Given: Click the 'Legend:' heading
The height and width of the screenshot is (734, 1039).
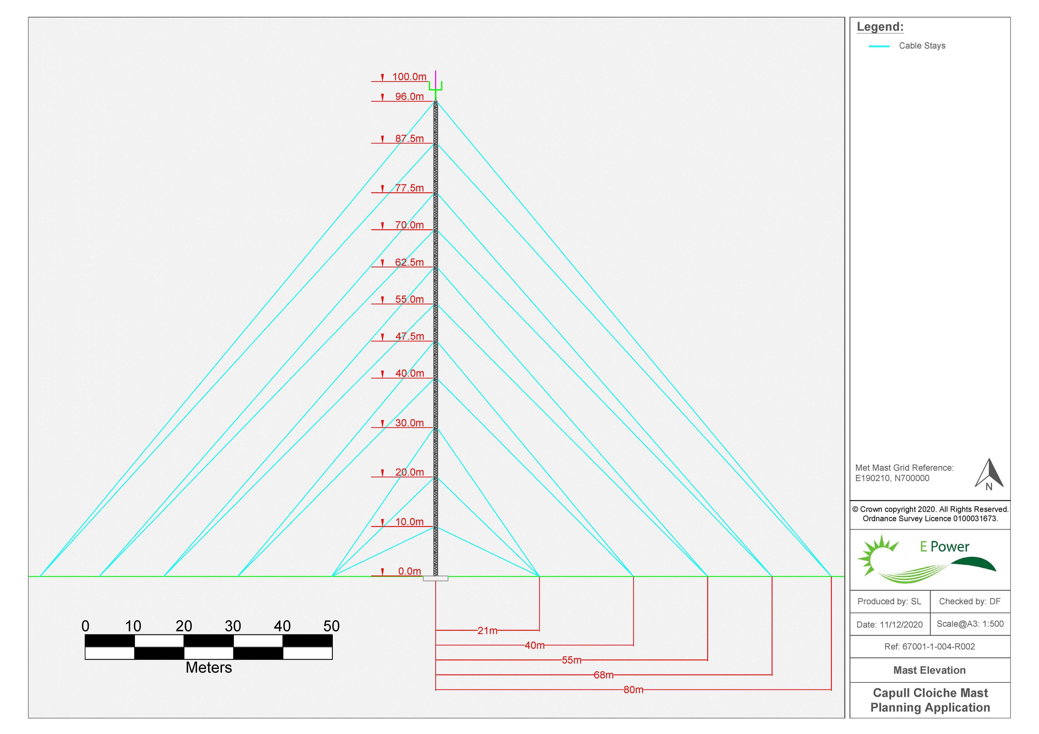Looking at the screenshot, I should (880, 27).
